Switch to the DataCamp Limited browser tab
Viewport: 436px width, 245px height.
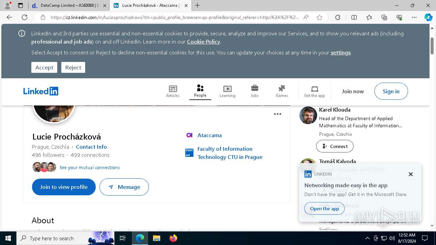pyautogui.click(x=69, y=5)
